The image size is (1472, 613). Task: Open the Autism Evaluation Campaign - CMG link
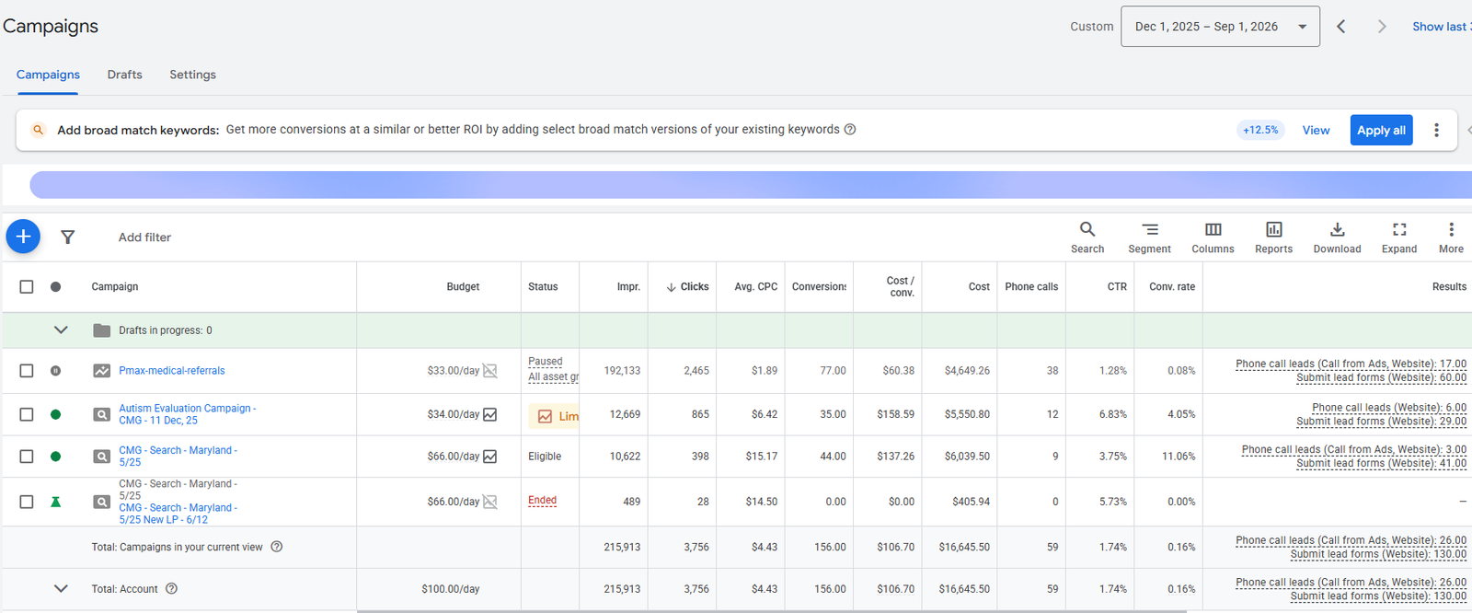187,414
